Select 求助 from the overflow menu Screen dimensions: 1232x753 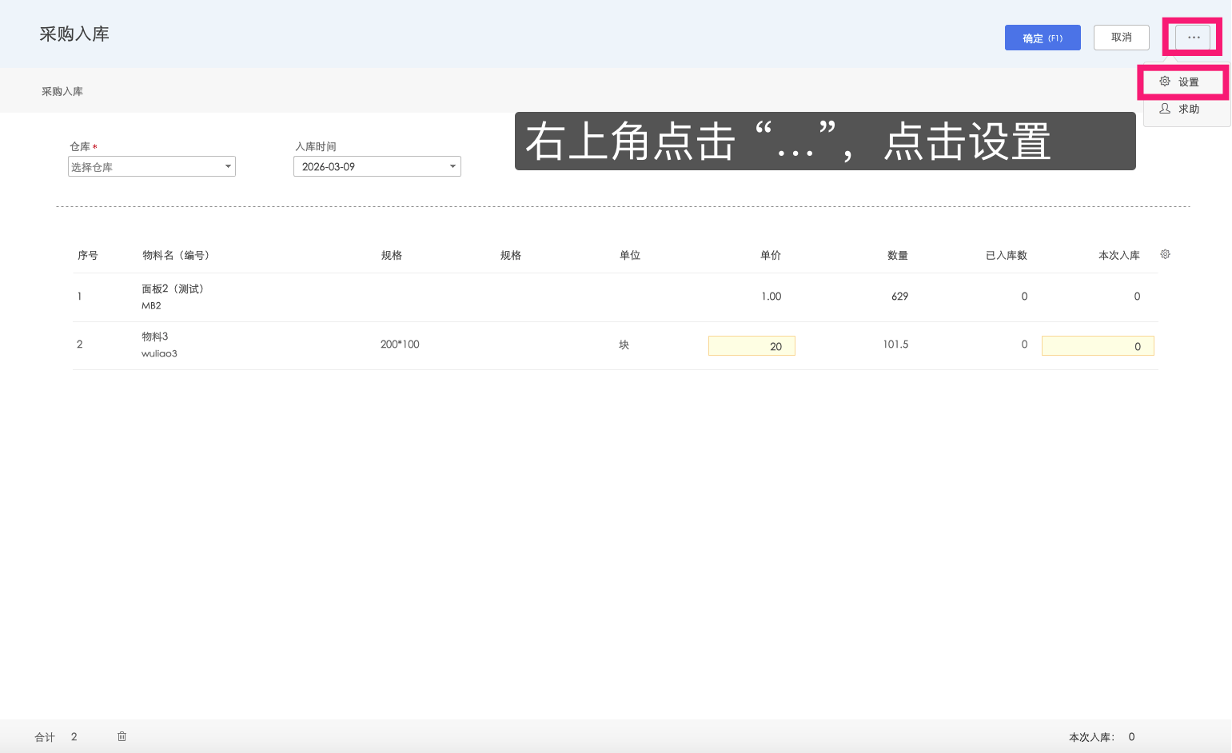click(1187, 109)
